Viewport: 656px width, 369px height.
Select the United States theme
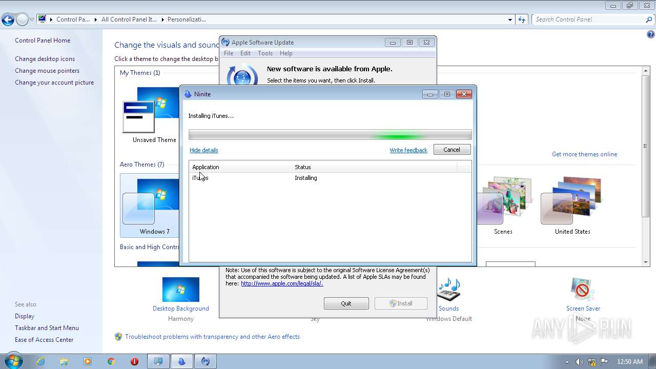pyautogui.click(x=572, y=205)
